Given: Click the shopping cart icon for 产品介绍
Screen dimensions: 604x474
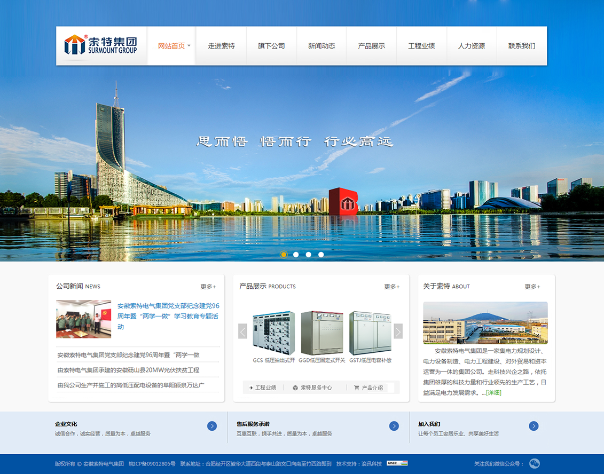Looking at the screenshot, I should coord(356,388).
